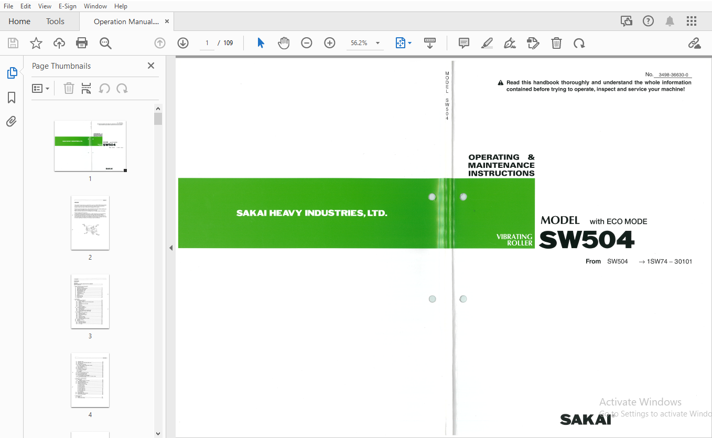Print pages icon in thumbnails panel
The image size is (712, 438).
pyautogui.click(x=87, y=89)
